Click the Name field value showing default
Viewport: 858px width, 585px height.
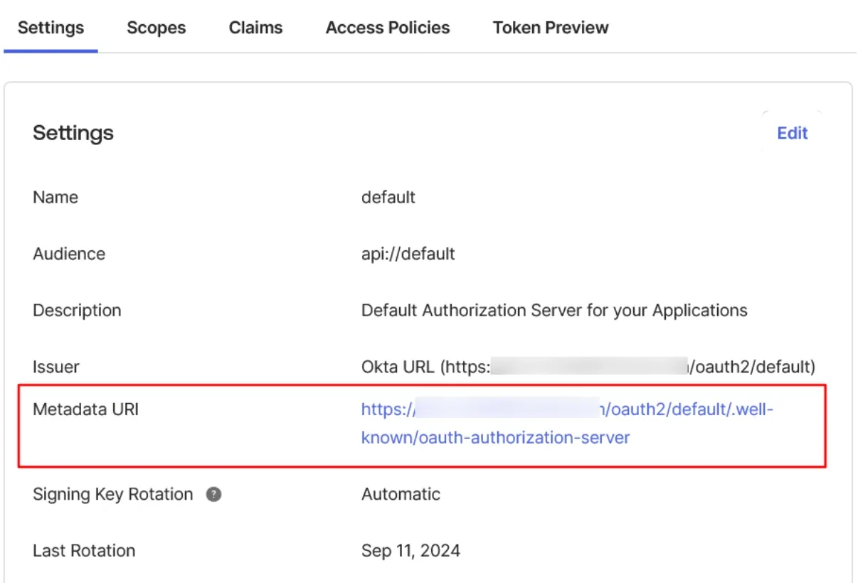pos(388,197)
